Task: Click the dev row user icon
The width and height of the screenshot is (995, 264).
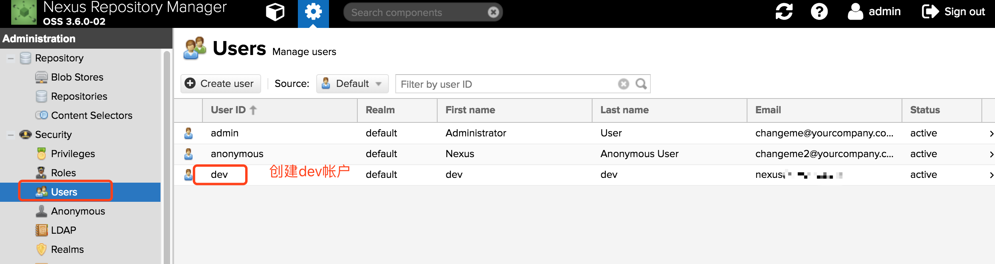Action: point(188,175)
